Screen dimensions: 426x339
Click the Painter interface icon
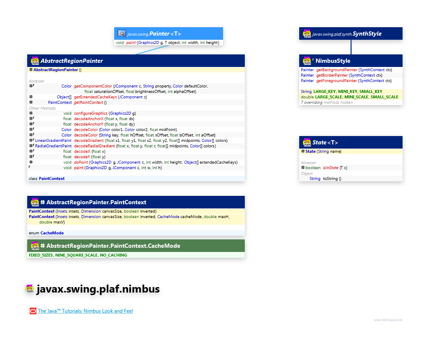coord(121,33)
